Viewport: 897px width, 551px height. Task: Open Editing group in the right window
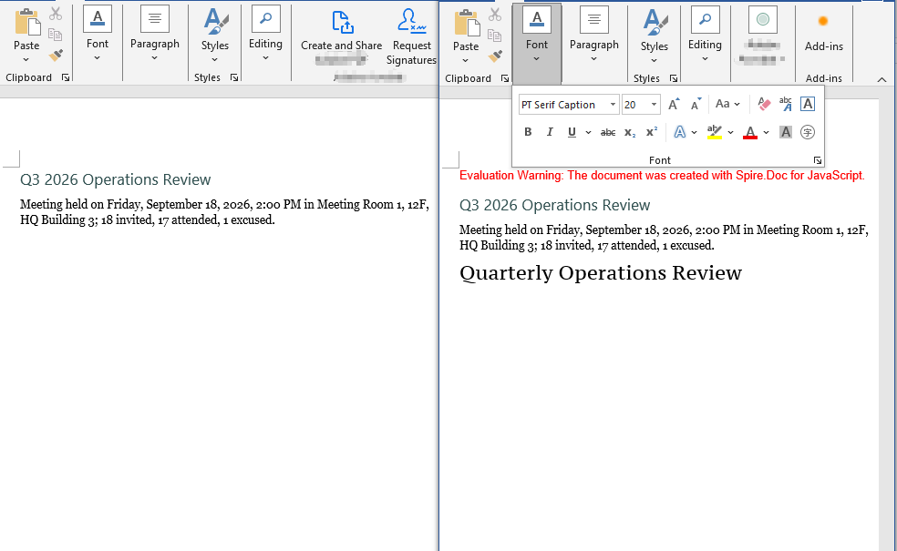[x=705, y=35]
